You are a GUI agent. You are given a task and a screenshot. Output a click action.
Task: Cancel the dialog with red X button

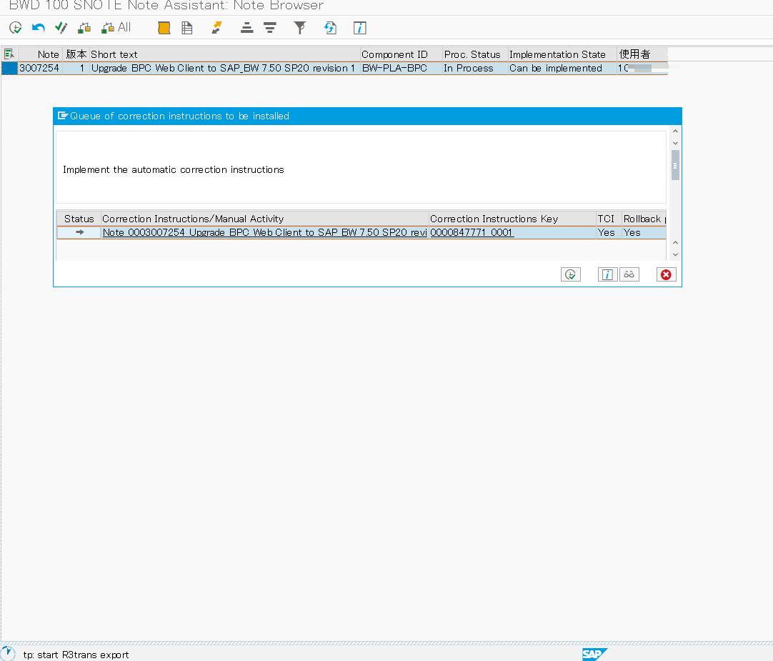(x=666, y=274)
